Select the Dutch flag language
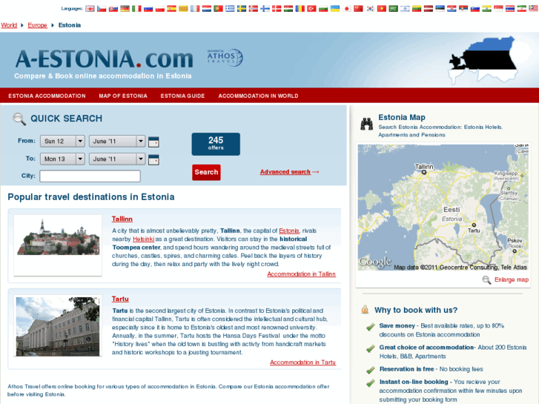The image size is (539, 404). [207, 9]
